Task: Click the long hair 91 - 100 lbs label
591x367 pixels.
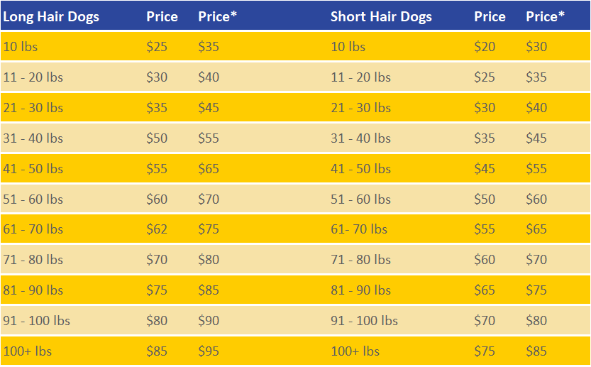Action: click(x=37, y=321)
